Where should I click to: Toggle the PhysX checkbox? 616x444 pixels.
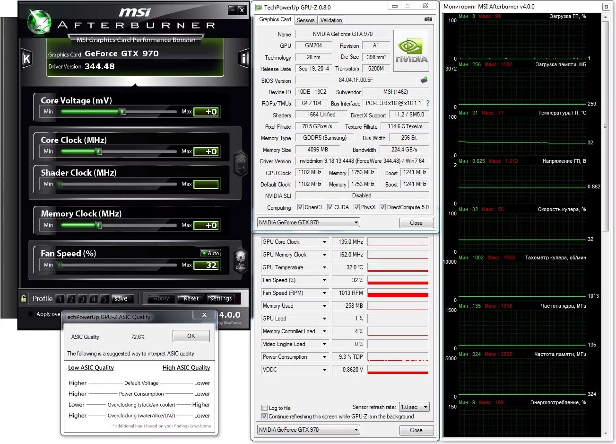pos(356,207)
